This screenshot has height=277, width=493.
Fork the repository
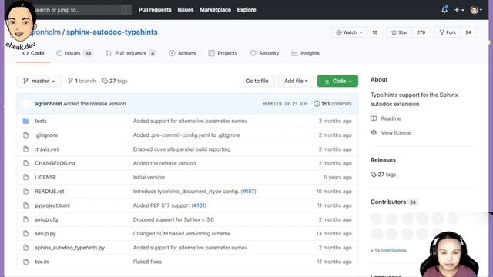point(448,32)
